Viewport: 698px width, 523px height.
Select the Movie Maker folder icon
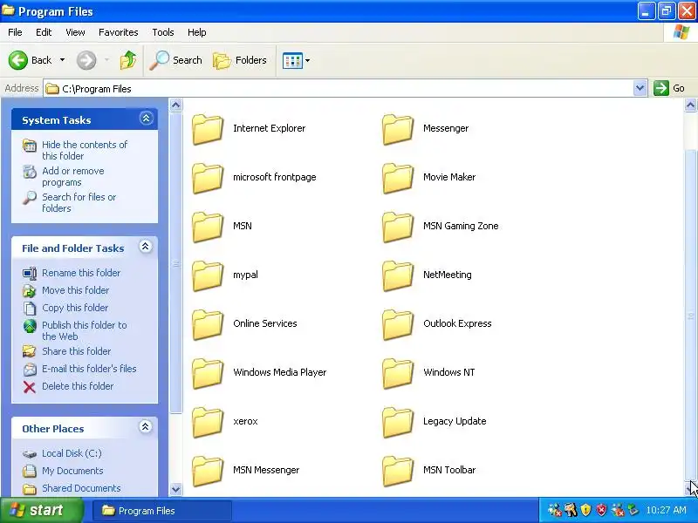point(398,178)
